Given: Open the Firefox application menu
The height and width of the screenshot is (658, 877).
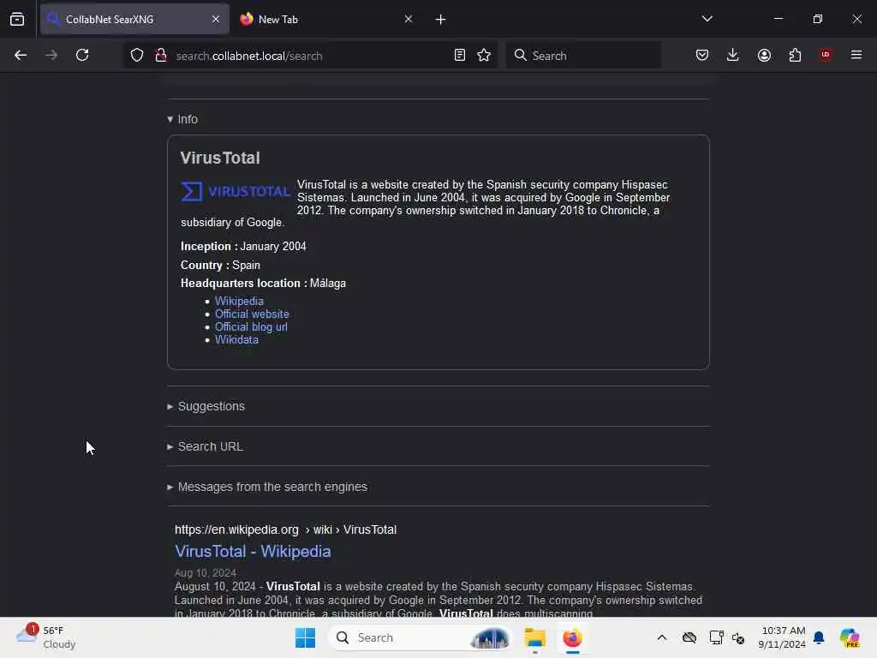Looking at the screenshot, I should (x=856, y=55).
